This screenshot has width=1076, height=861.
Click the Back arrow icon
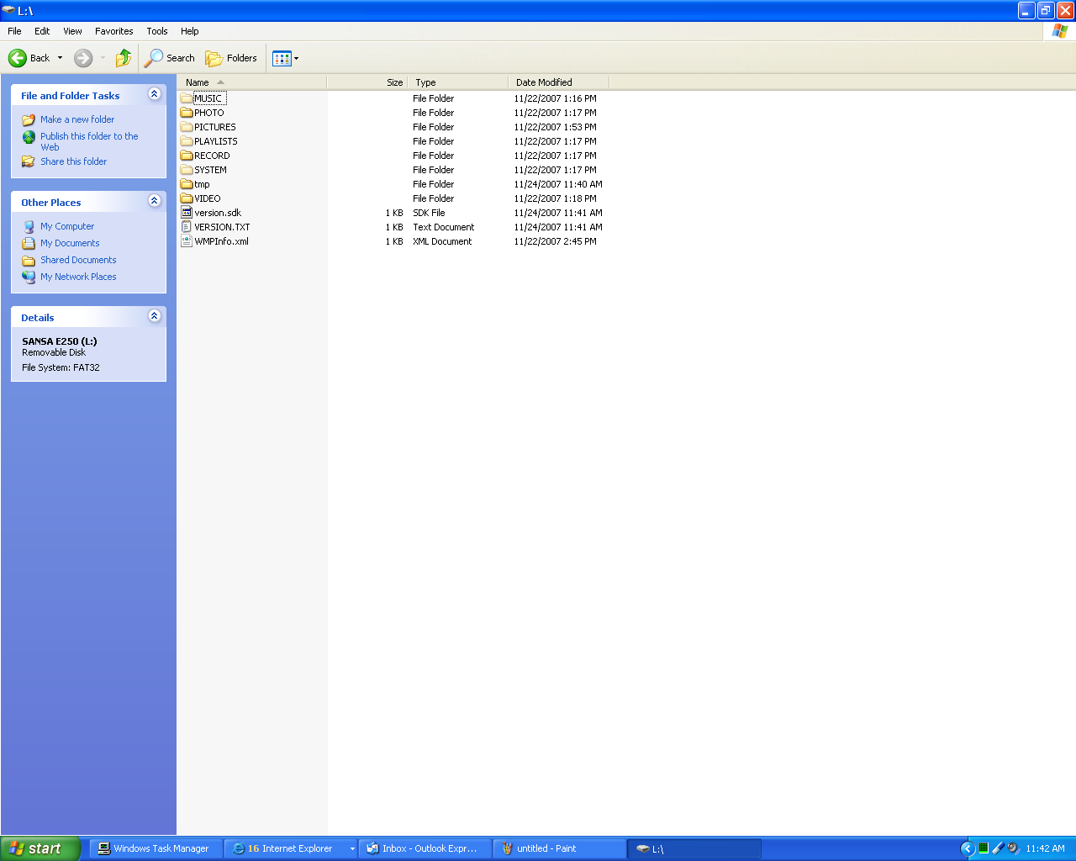[x=18, y=58]
